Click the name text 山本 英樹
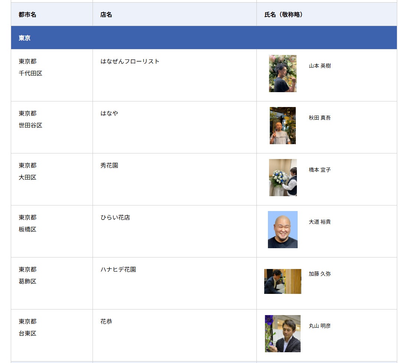This screenshot has width=408, height=363. [x=320, y=66]
